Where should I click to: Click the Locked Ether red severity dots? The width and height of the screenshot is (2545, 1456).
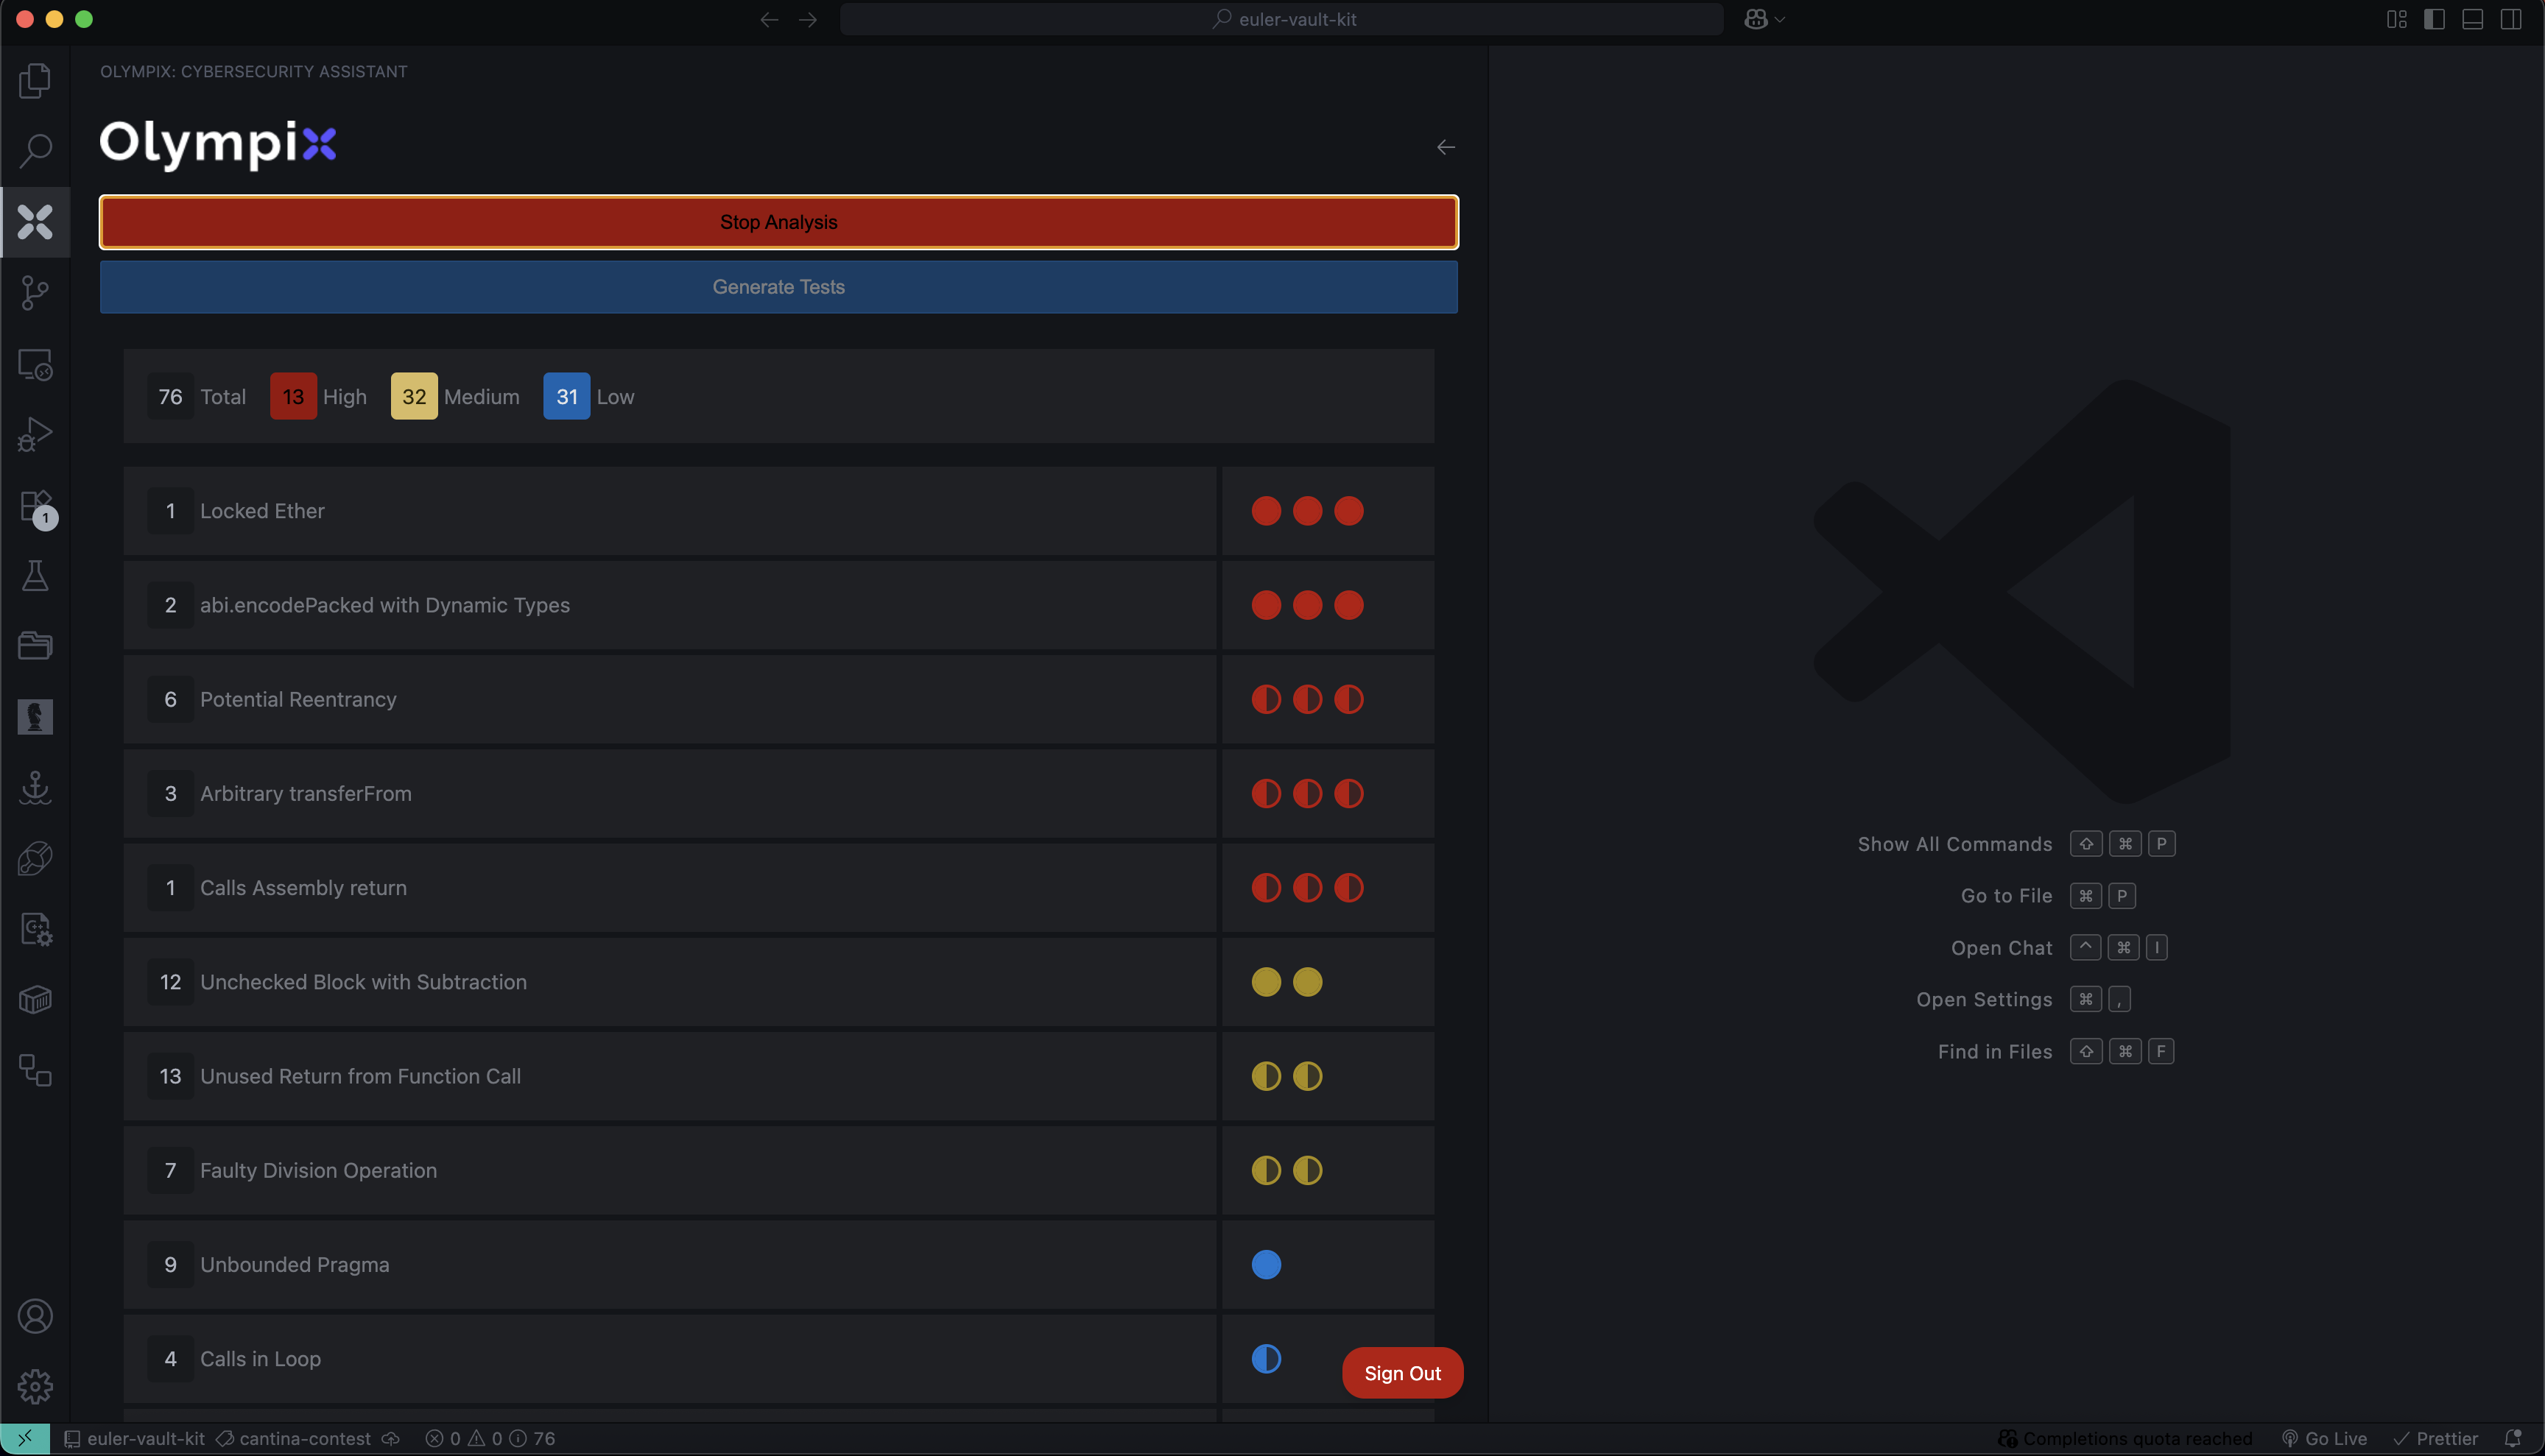coord(1306,511)
